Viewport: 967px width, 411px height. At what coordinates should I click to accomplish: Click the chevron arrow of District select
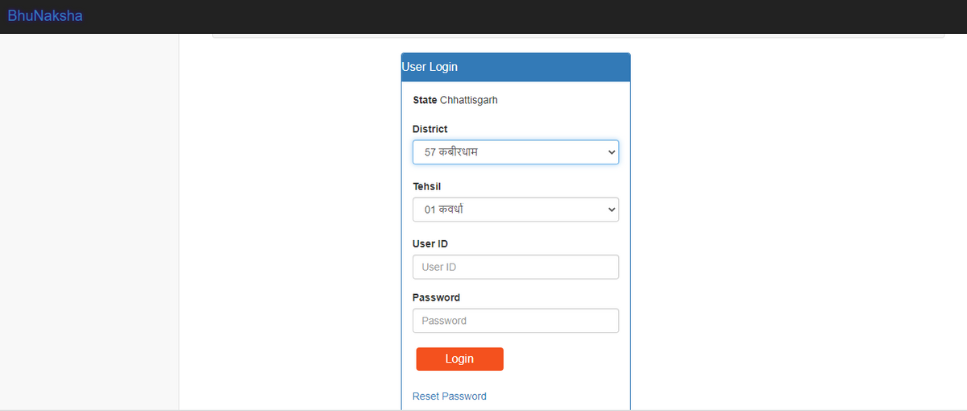[610, 152]
